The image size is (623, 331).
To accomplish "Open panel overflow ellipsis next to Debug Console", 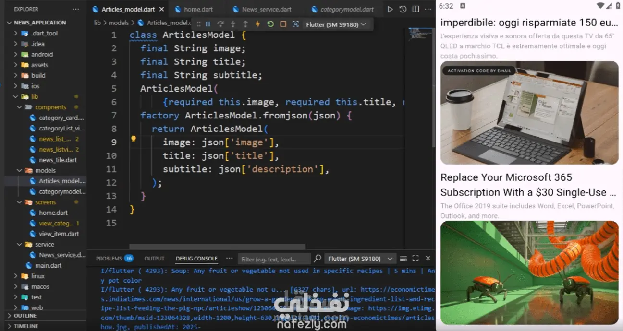I will pyautogui.click(x=229, y=258).
